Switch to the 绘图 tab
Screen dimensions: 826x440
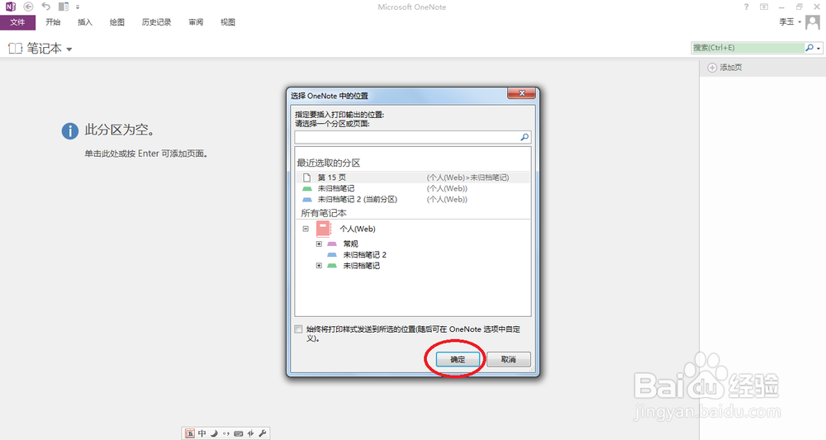click(117, 22)
